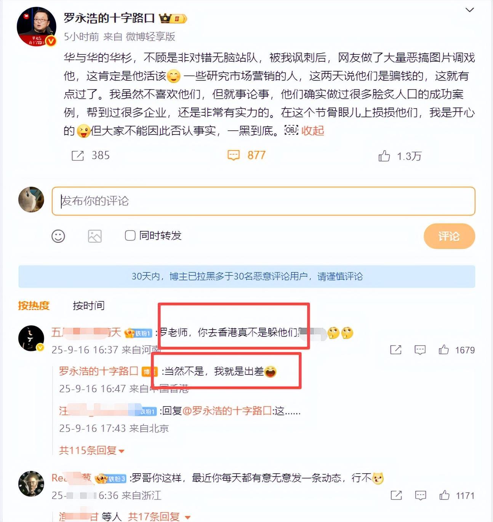Repost icon on the 1679-like comment
The image size is (493, 522).
(x=396, y=350)
